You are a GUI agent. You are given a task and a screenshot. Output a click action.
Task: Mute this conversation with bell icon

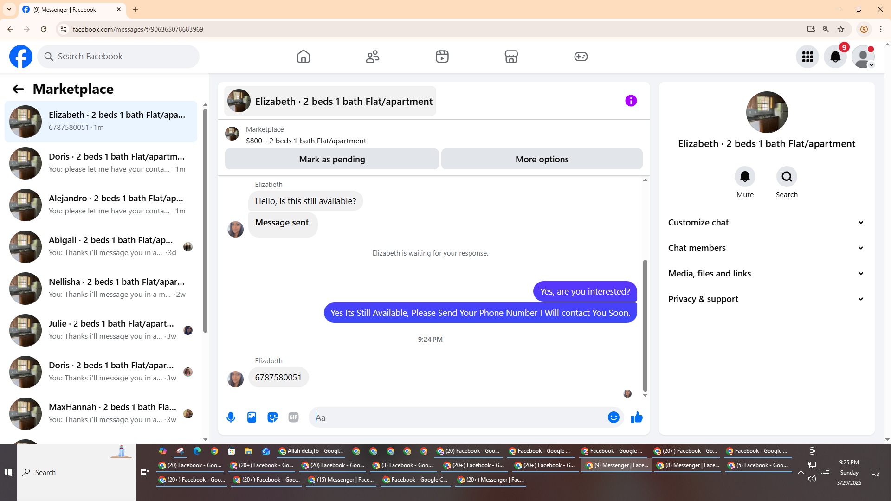tap(745, 177)
